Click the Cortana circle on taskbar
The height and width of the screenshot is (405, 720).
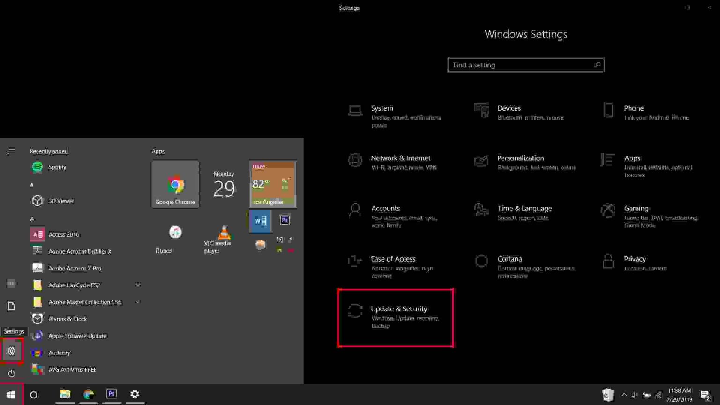click(x=34, y=395)
